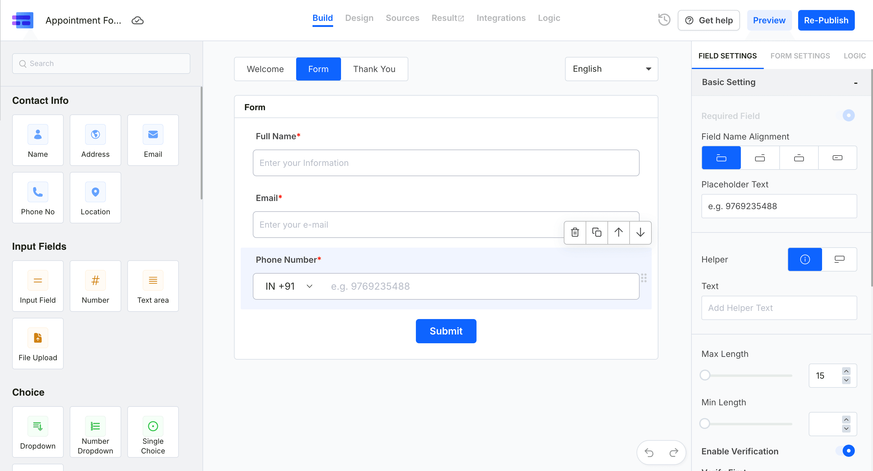873x471 pixels.
Task: Add a Dropdown choice field
Action: [x=38, y=432]
